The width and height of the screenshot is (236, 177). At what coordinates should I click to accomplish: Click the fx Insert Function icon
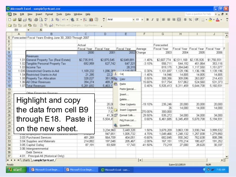coord(41,30)
